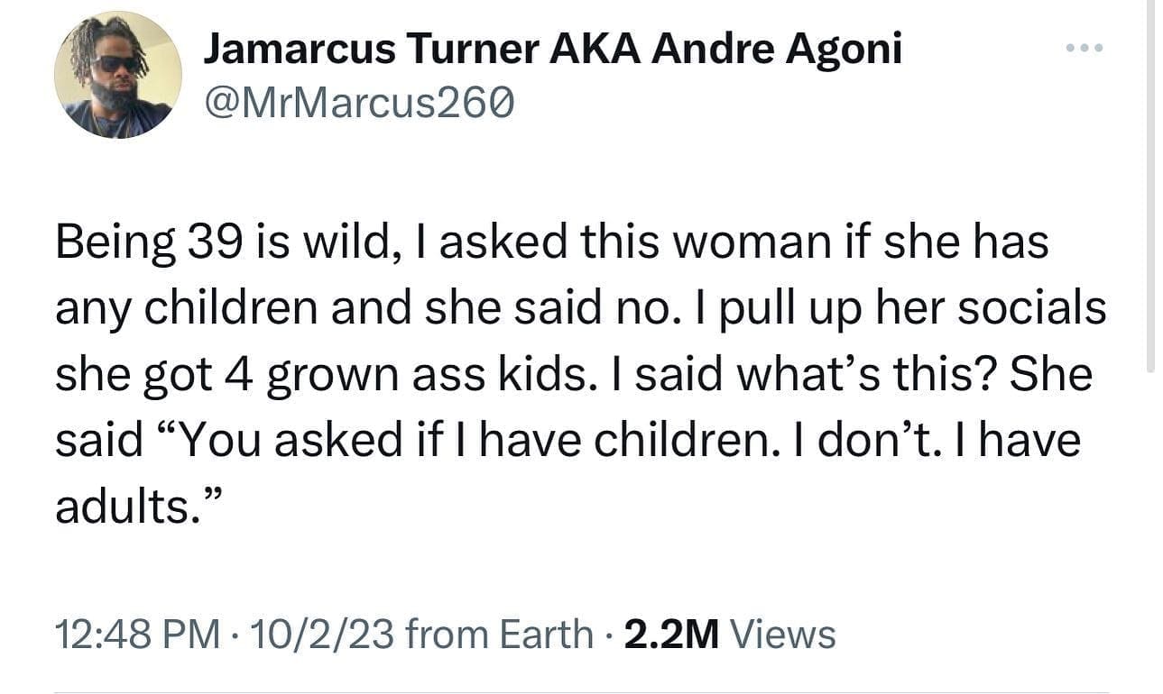Open the 2.2M view count
1163x694 pixels.
[x=671, y=635]
